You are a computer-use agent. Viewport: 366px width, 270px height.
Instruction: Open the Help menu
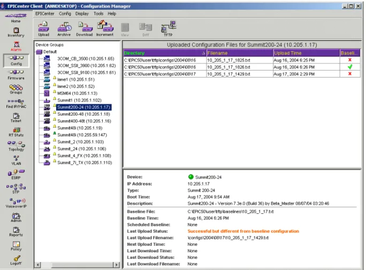tap(112, 14)
